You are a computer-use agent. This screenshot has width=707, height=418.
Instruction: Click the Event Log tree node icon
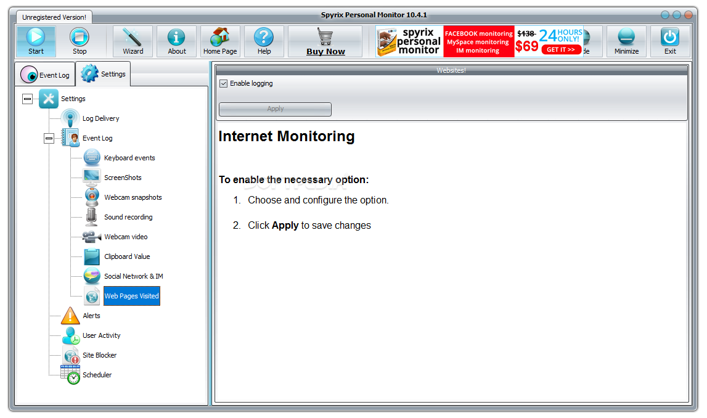70,138
